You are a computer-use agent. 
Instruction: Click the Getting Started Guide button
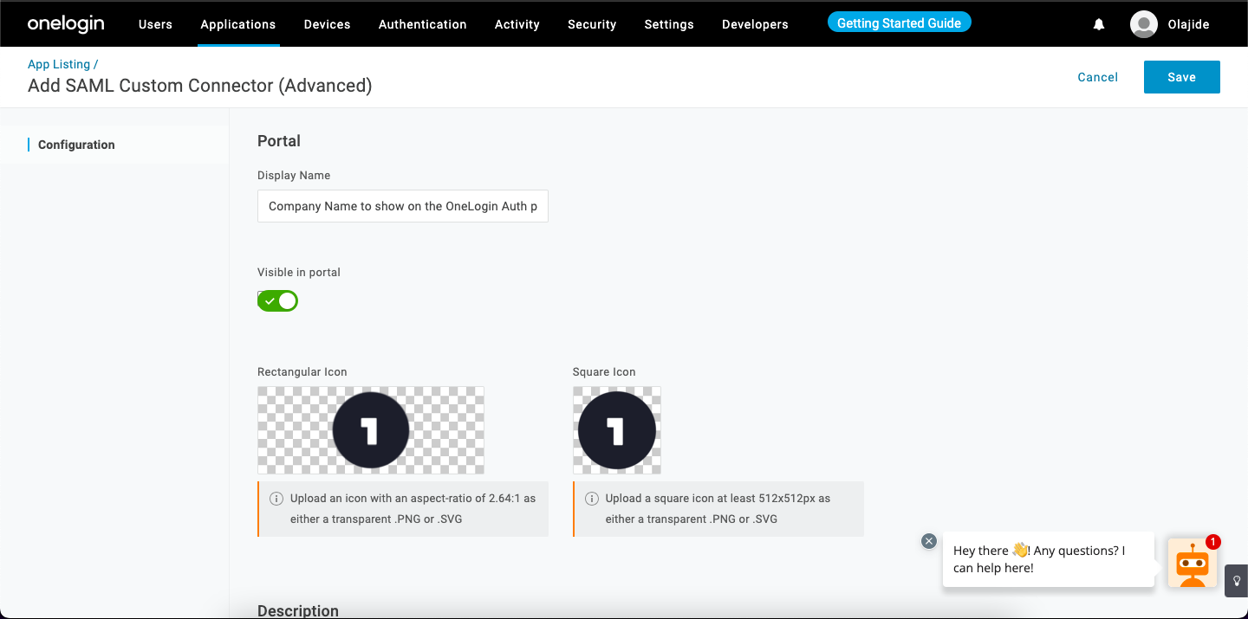[899, 23]
